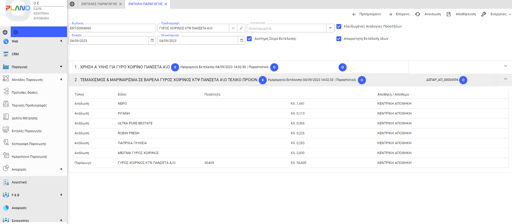Toggle Απαραίτητη Εκτέλεση όλων checkbox
Screen dimensions: 512x224
[x=339, y=39]
